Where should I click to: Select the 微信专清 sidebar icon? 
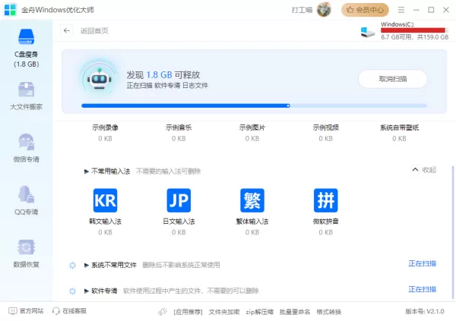(26, 142)
